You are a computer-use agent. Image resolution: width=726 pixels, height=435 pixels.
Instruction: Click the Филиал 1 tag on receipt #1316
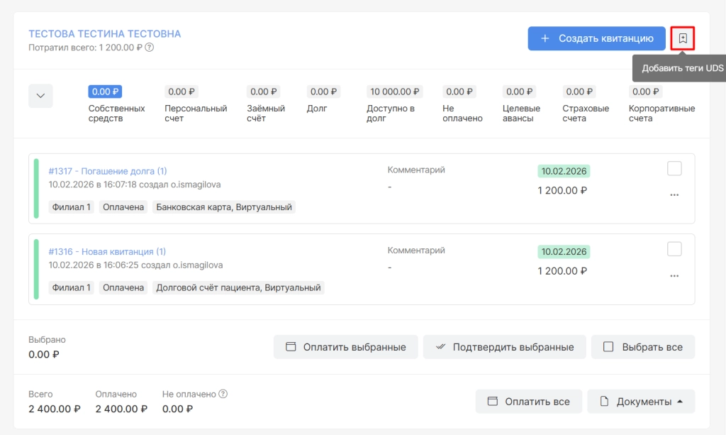click(x=72, y=287)
